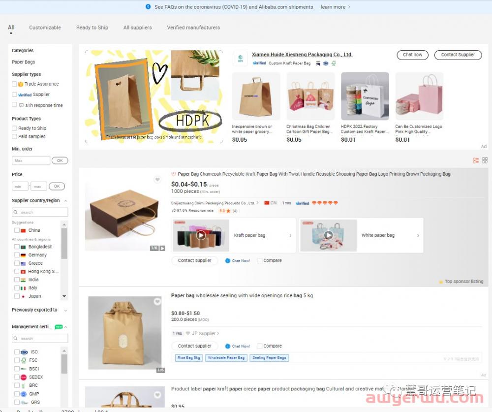
Task: Click chevron after Shijiazhuang Chimi Packaging supplier name
Action: [x=258, y=203]
